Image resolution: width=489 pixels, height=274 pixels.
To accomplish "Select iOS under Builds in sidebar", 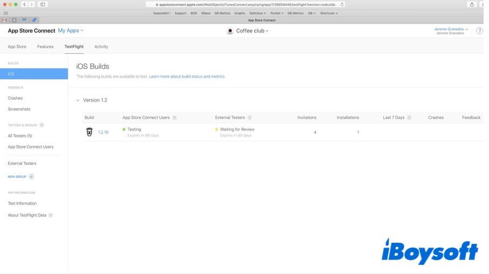I will click(34, 74).
